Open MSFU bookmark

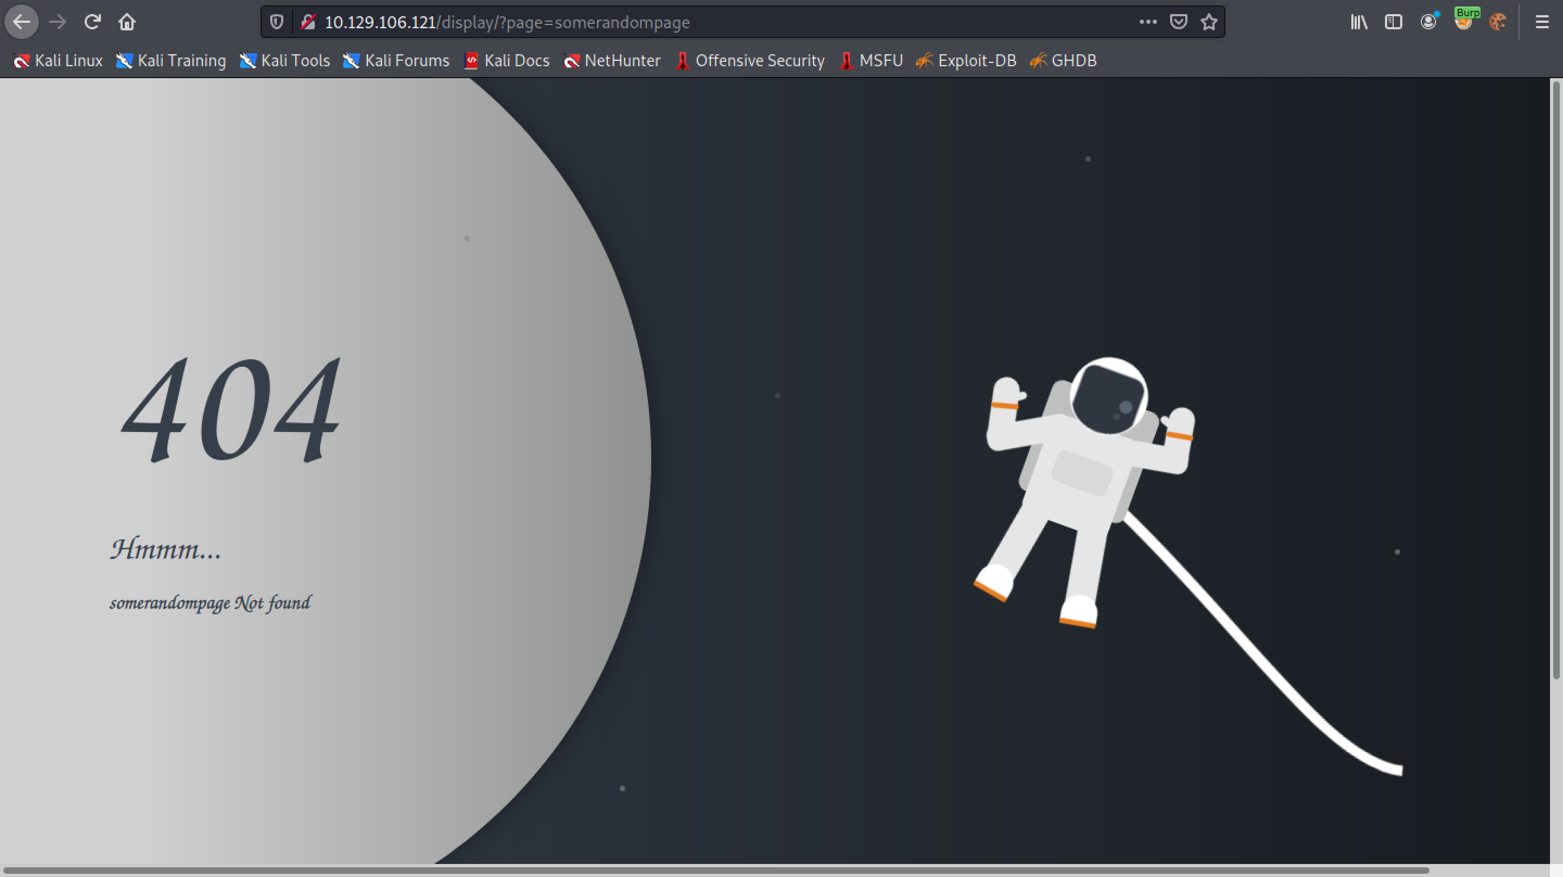pyautogui.click(x=871, y=61)
